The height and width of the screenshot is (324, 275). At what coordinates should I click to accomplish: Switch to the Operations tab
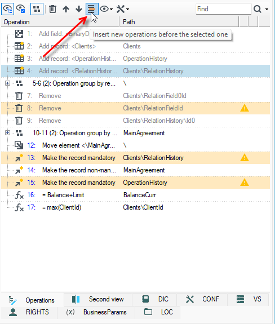[33, 300]
